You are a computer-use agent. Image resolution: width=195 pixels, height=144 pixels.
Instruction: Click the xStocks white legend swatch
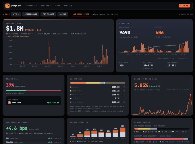71,98
